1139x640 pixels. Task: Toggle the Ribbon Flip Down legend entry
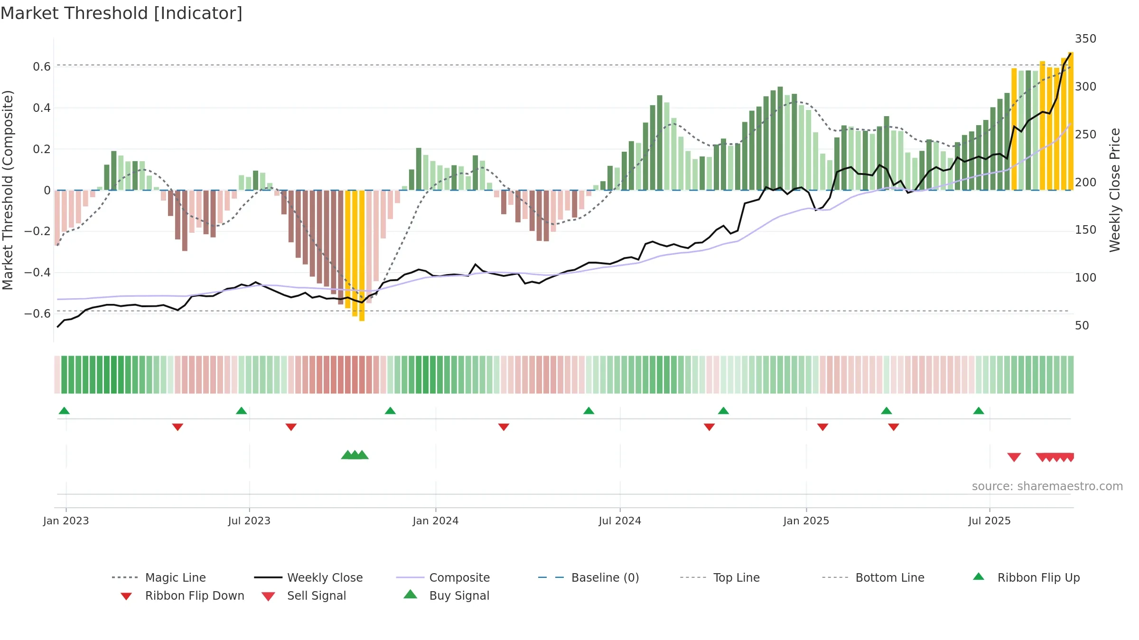coord(182,595)
